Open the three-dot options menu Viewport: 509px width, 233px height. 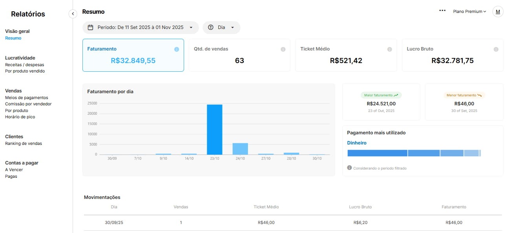coord(442,11)
